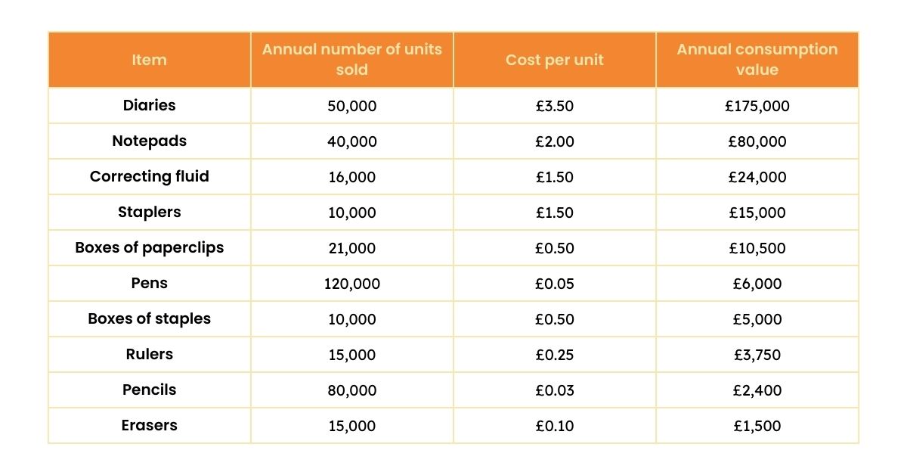Click the Pencils item cell

pyautogui.click(x=150, y=390)
